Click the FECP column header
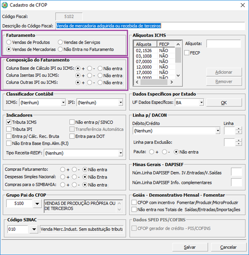Screen dimensions: 249x255 [166, 44]
